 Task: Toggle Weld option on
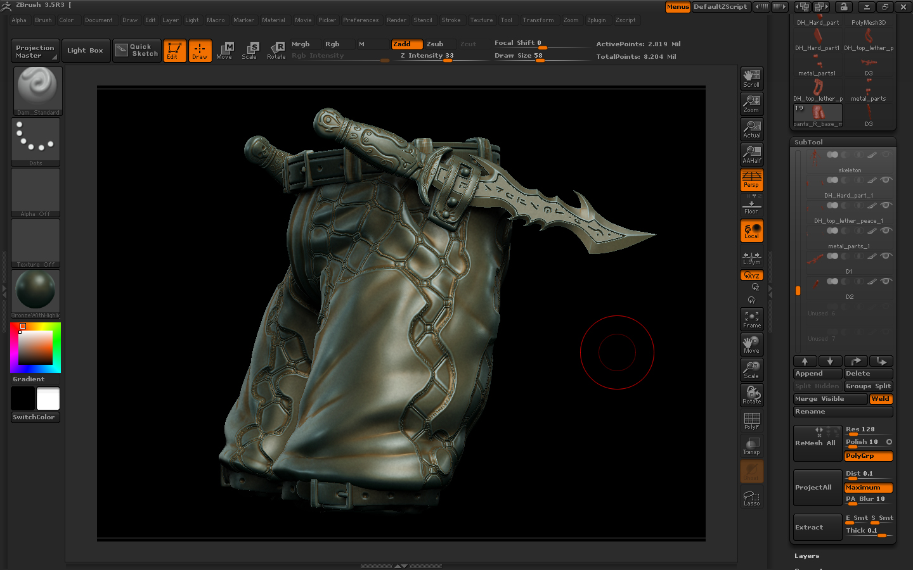click(x=881, y=399)
